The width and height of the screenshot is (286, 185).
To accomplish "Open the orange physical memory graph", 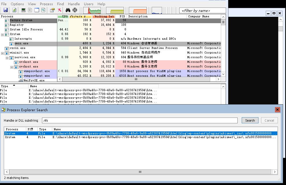I will [138, 10].
